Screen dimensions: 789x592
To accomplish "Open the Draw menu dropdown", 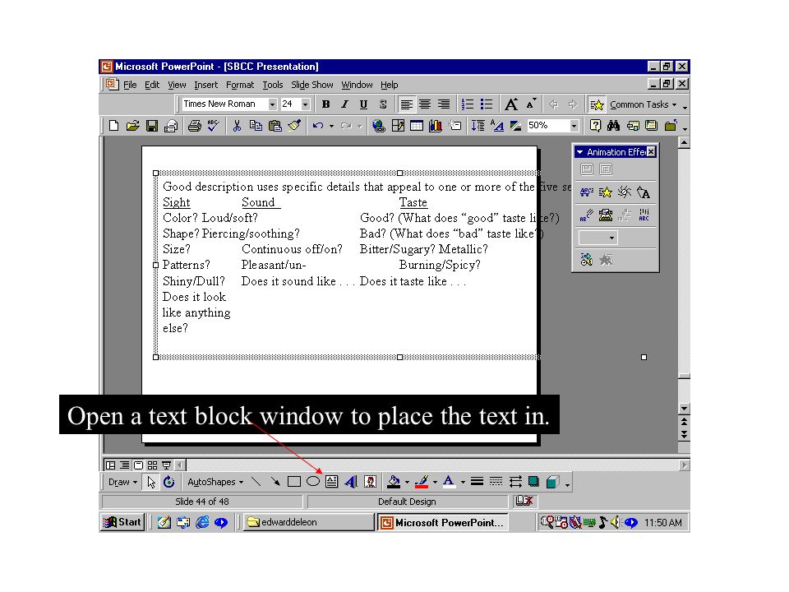I will (122, 482).
